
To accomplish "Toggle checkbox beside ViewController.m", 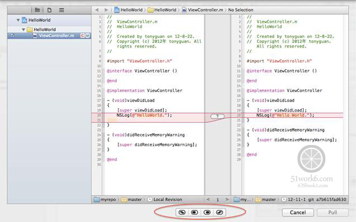I will 12,36.
